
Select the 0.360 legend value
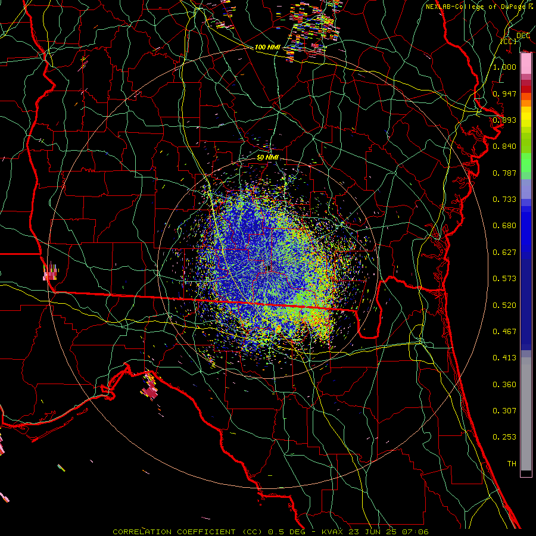coord(504,385)
